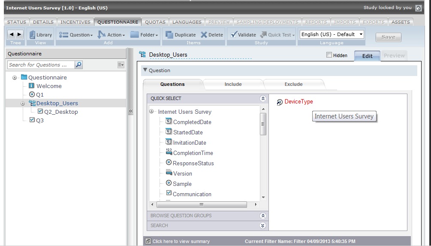Validate the study

click(x=243, y=35)
